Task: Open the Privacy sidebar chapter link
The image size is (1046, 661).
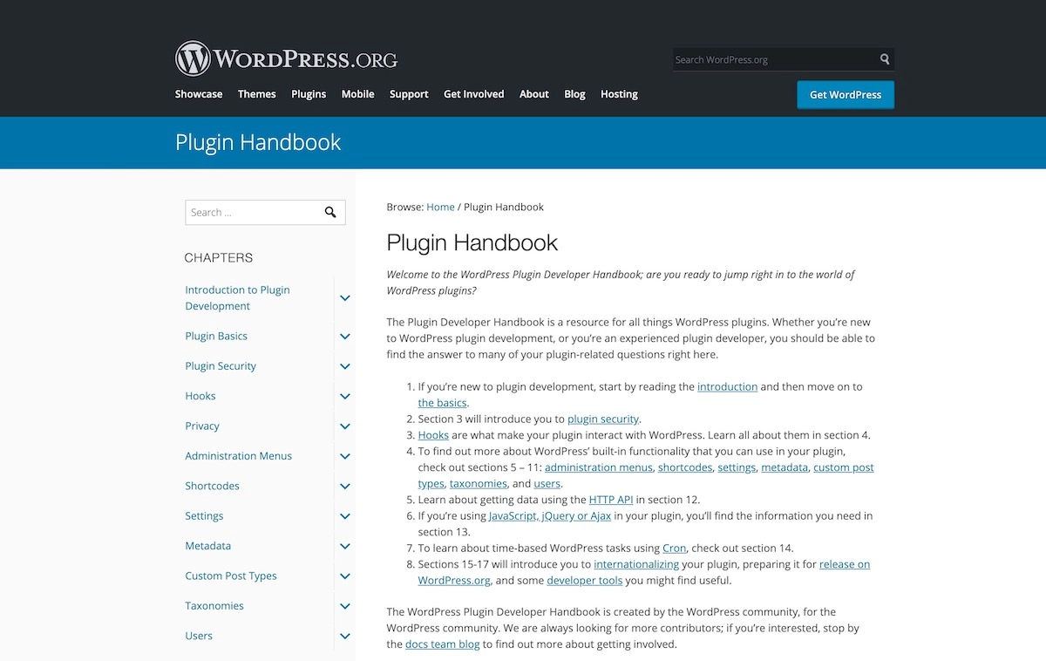Action: [202, 426]
